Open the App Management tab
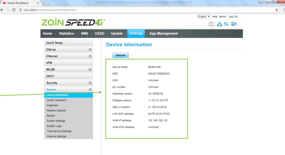 point(164,34)
